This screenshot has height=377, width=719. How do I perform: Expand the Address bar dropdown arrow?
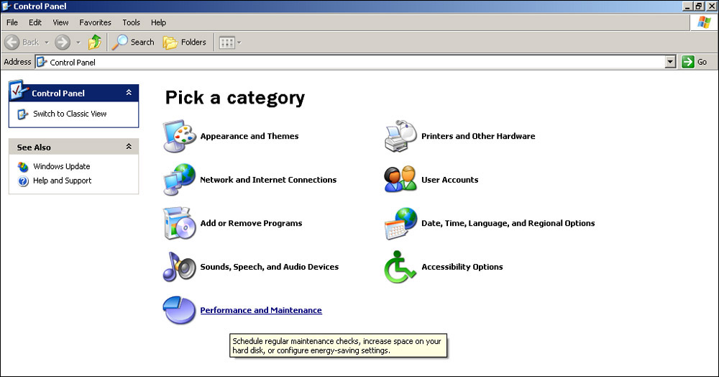[670, 62]
